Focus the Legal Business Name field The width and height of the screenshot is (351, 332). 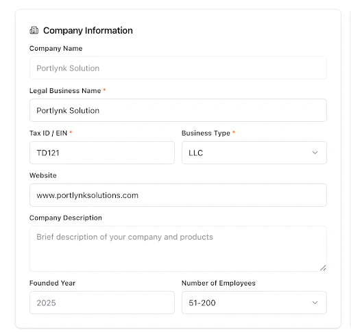point(178,110)
